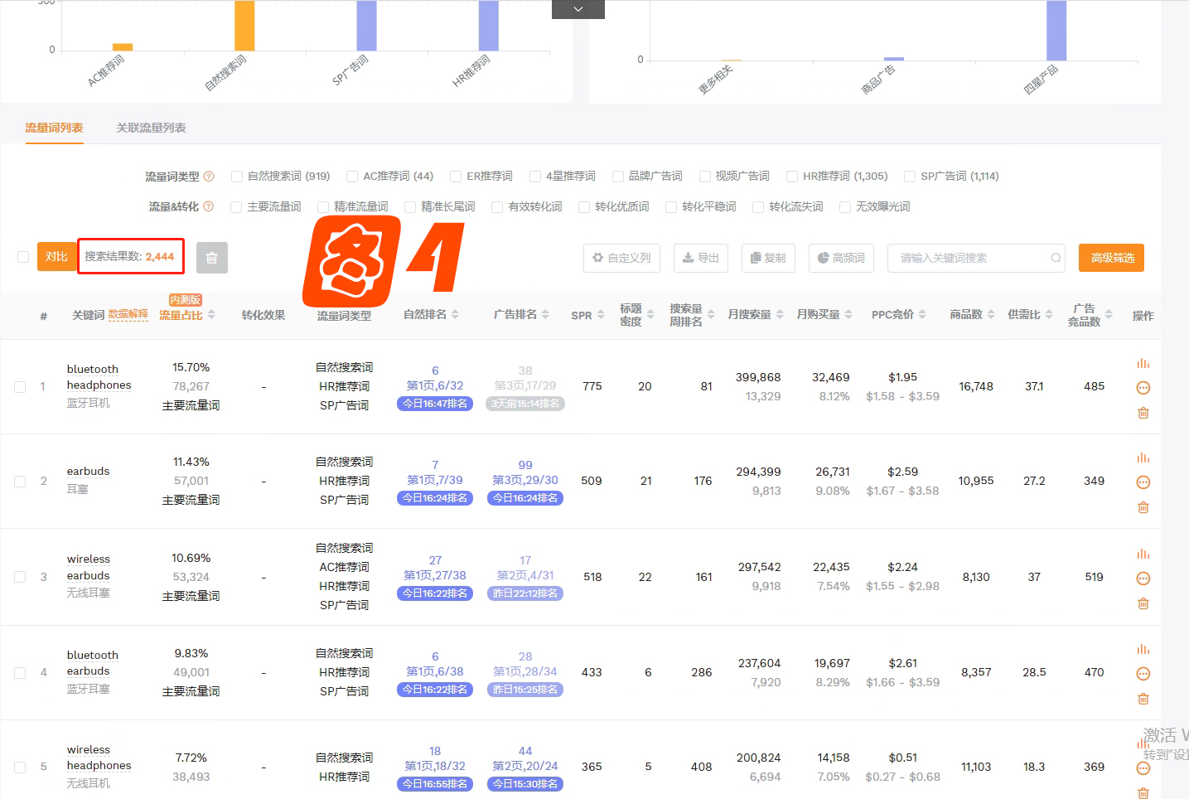The image size is (1189, 799).
Task: Click the 对比 compare button
Action: tap(56, 257)
